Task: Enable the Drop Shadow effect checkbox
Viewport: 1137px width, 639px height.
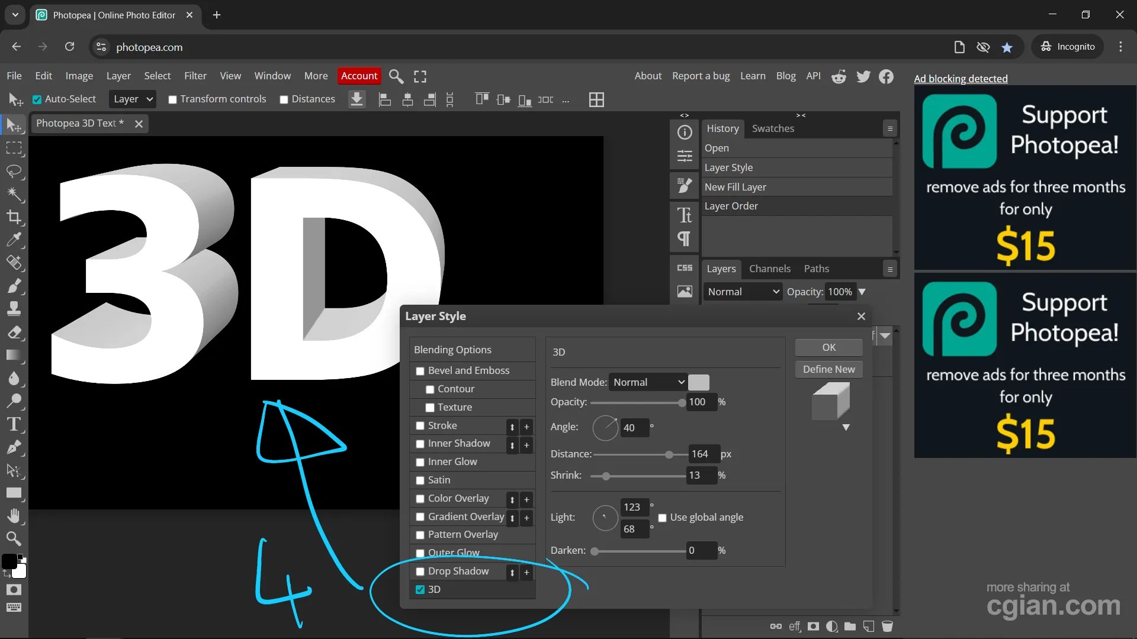Action: pyautogui.click(x=420, y=572)
